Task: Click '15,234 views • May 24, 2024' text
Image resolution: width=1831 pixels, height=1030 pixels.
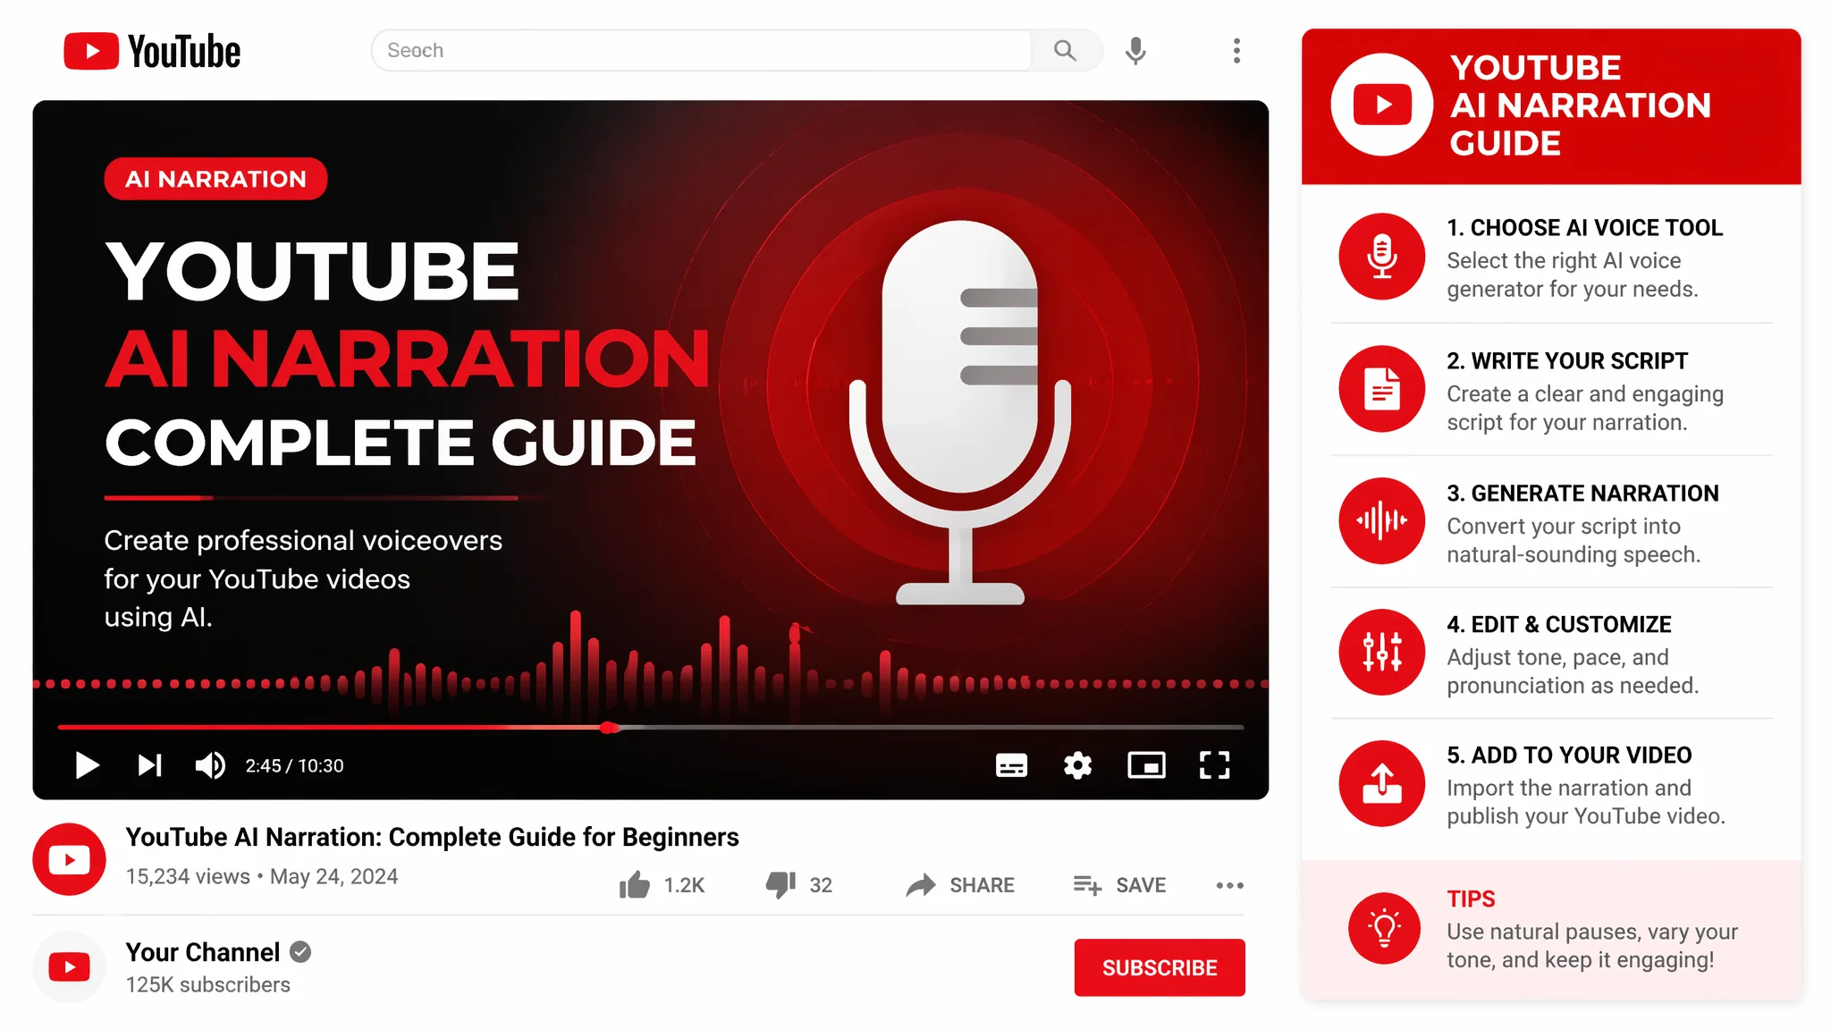Action: pos(261,876)
